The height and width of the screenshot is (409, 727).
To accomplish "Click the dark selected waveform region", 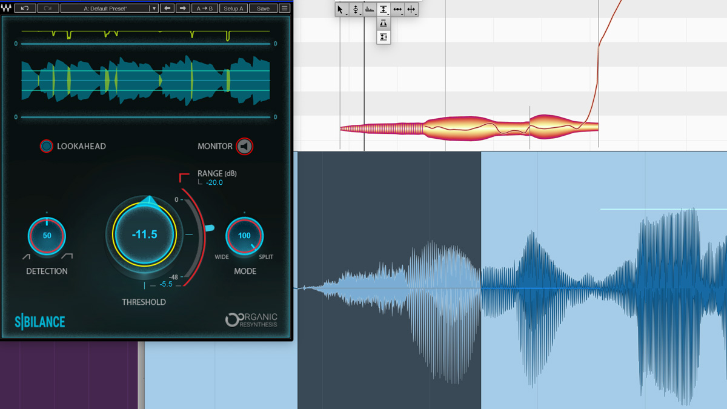I will (x=389, y=280).
